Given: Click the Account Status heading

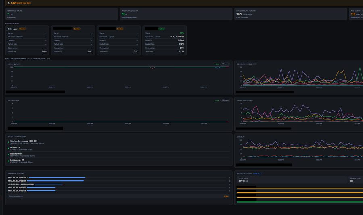Looking at the screenshot, I should [x=12, y=23].
